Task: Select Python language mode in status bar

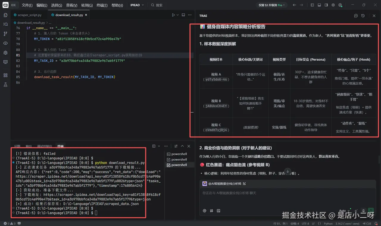Action: 328,224
